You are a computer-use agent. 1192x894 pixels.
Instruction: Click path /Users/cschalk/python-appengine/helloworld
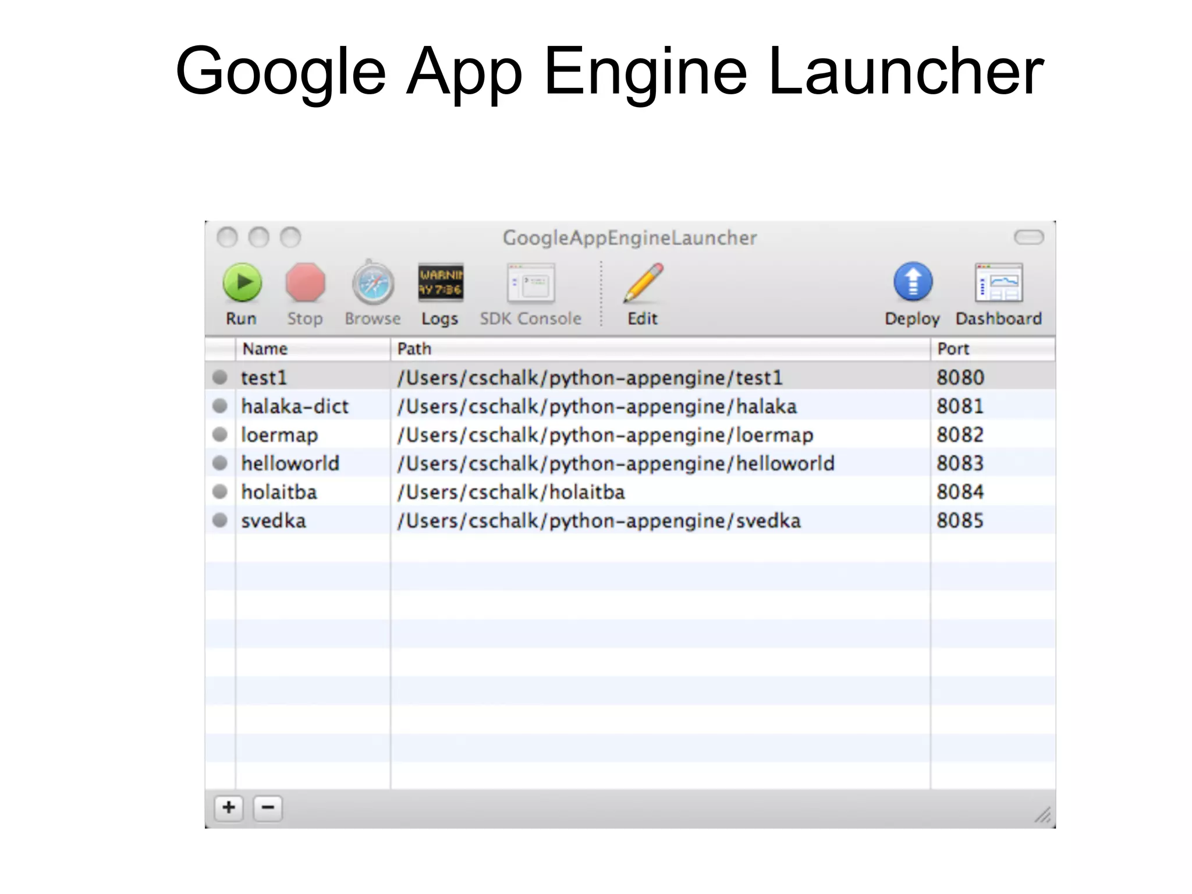[x=616, y=464]
